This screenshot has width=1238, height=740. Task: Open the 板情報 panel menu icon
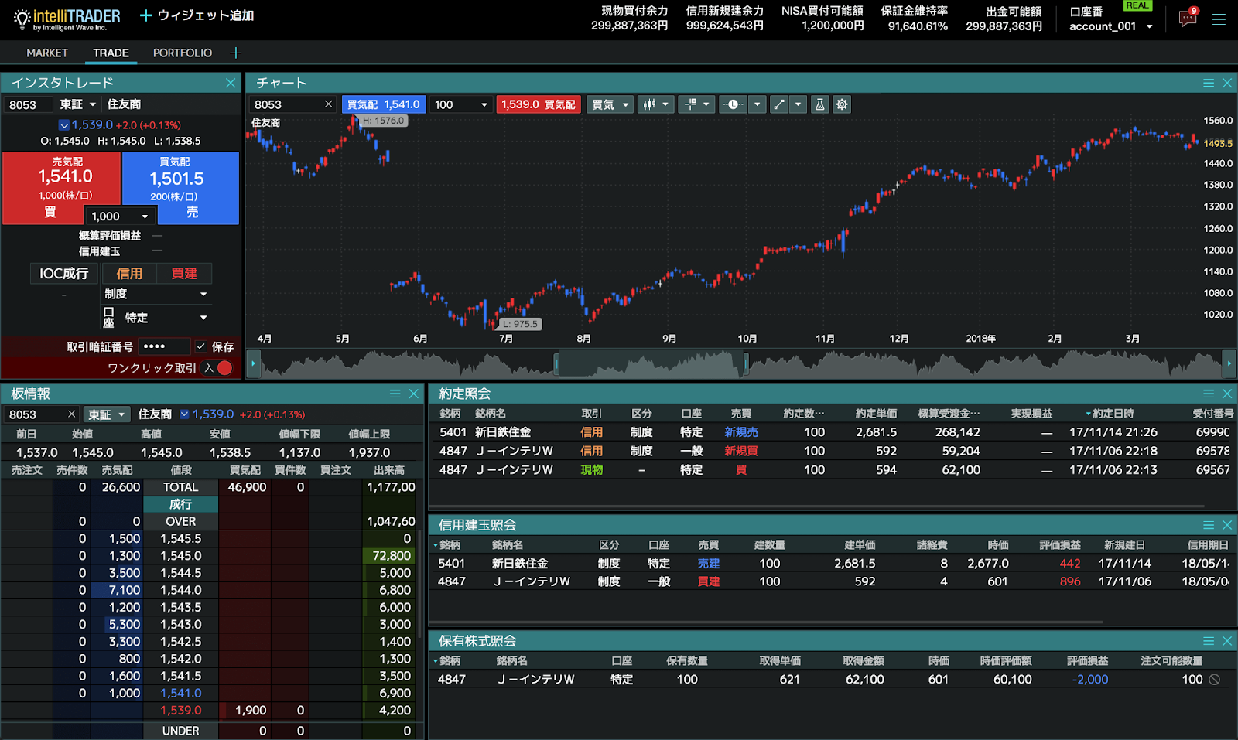(395, 394)
